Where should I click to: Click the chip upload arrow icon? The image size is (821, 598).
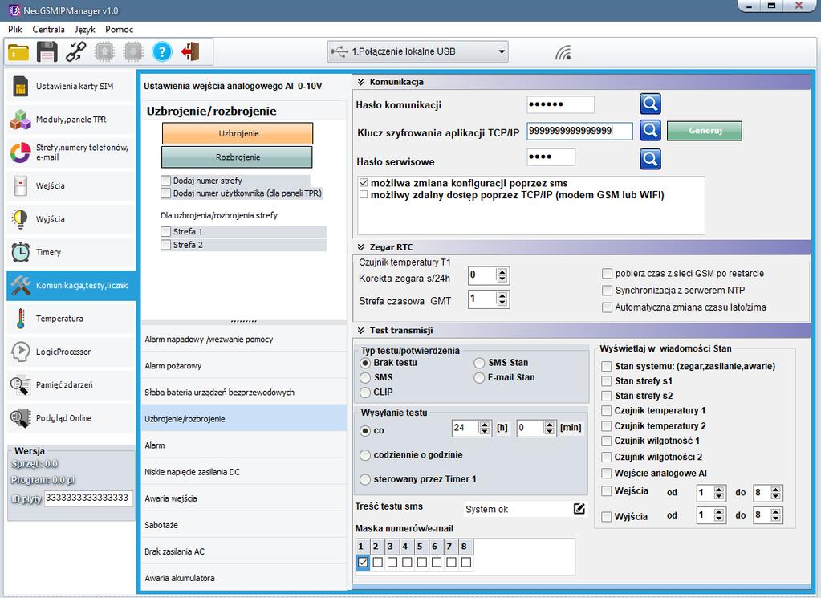(104, 52)
